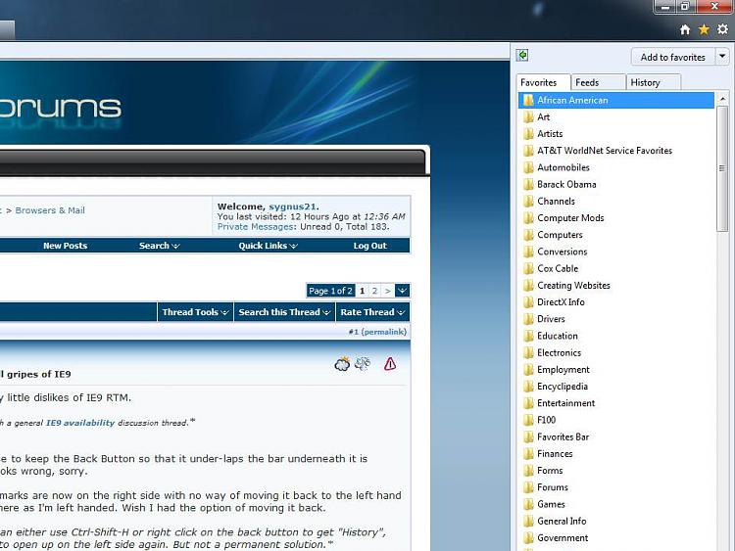Switch to the History tab

click(654, 82)
